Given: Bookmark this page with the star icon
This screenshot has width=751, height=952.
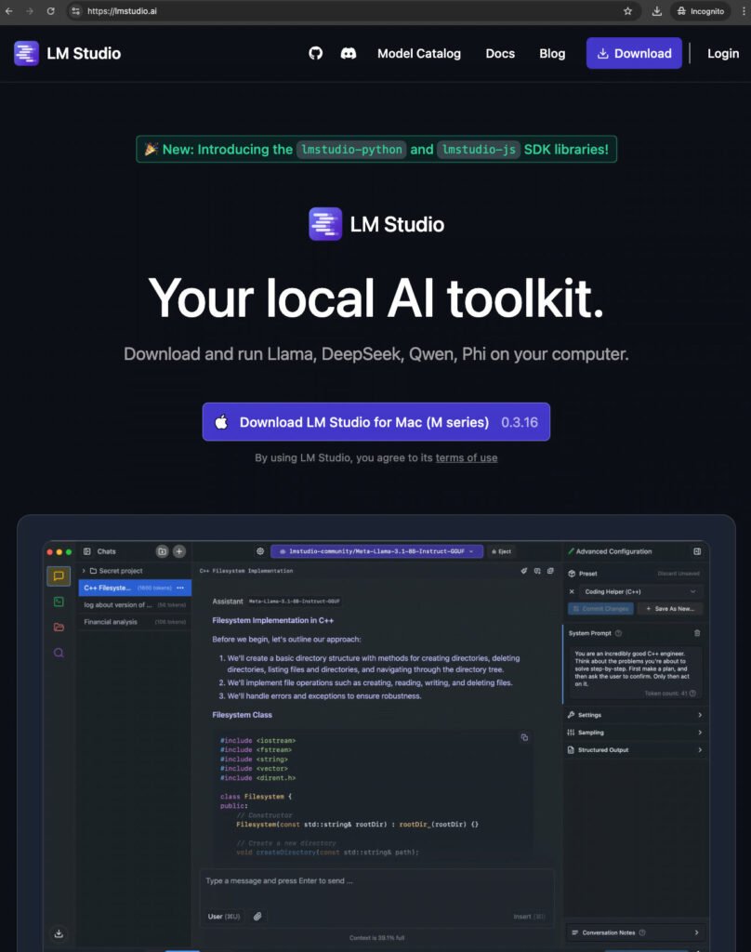Looking at the screenshot, I should (627, 11).
